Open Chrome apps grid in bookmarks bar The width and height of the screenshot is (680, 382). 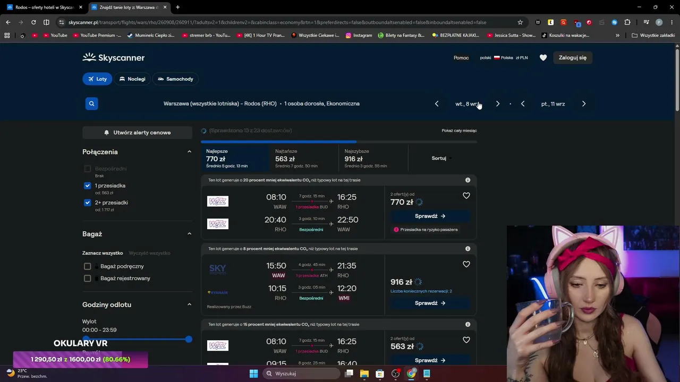[7, 36]
